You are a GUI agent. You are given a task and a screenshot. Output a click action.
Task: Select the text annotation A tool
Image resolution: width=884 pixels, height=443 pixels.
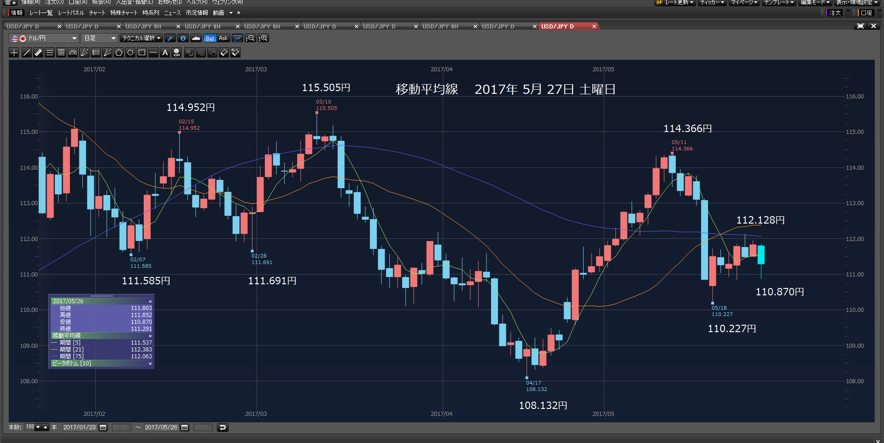165,52
